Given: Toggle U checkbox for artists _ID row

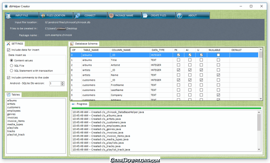Looking at the screenshot, I should pyautogui.click(x=201, y=70).
